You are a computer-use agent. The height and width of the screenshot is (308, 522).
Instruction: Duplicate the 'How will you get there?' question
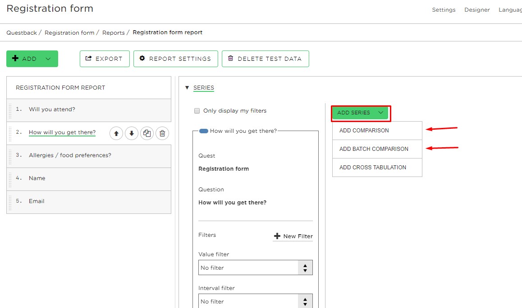[x=147, y=133]
